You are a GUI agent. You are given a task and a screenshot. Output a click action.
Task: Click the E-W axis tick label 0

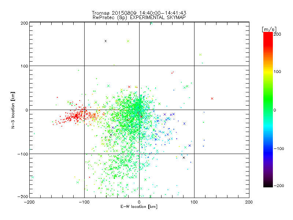click(139, 202)
